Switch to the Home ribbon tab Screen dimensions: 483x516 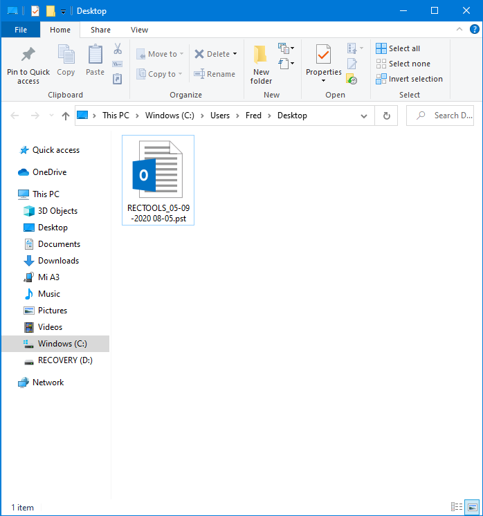click(60, 30)
